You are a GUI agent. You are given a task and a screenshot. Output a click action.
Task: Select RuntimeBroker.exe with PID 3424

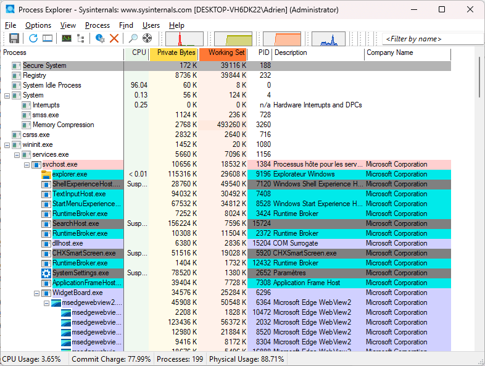(x=225, y=214)
